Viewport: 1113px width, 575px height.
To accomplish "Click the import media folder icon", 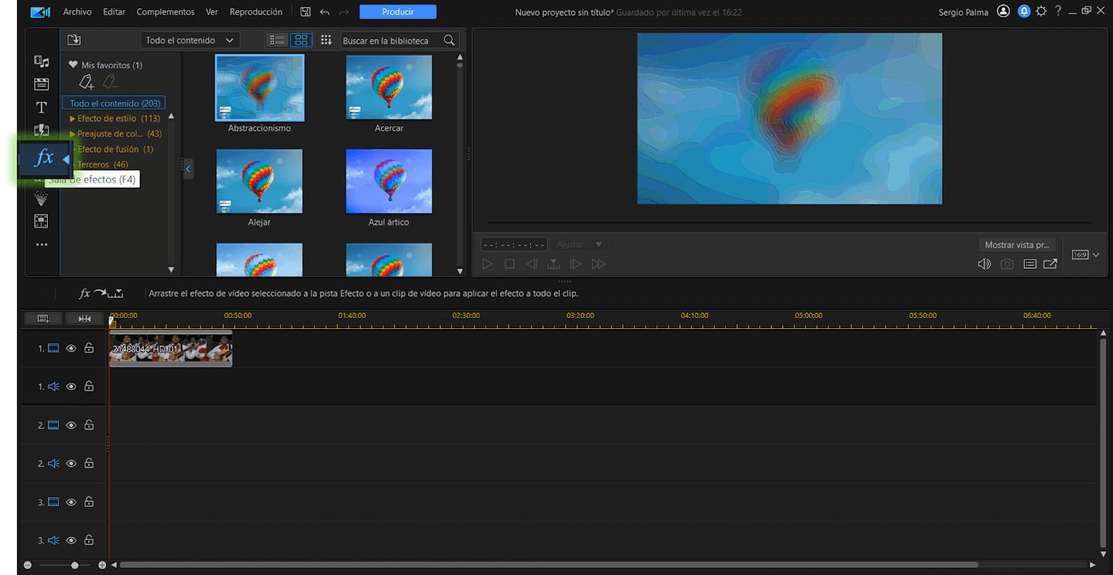I will click(74, 40).
